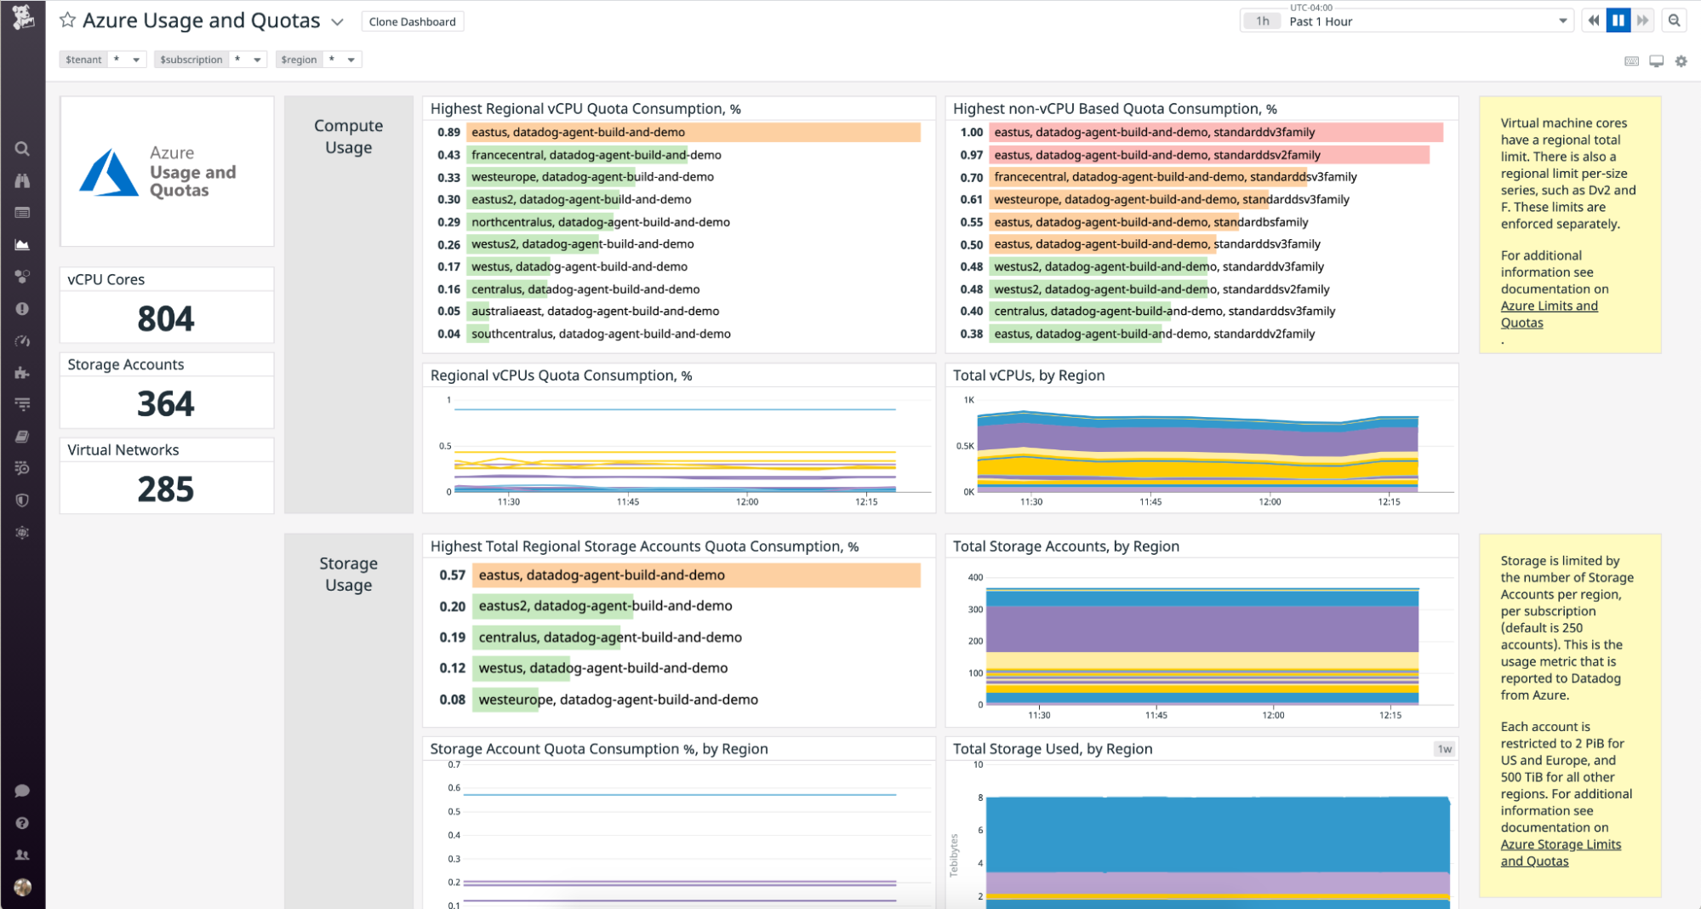Open Monitors via the exclamation icon
1701x909 pixels.
(22, 308)
